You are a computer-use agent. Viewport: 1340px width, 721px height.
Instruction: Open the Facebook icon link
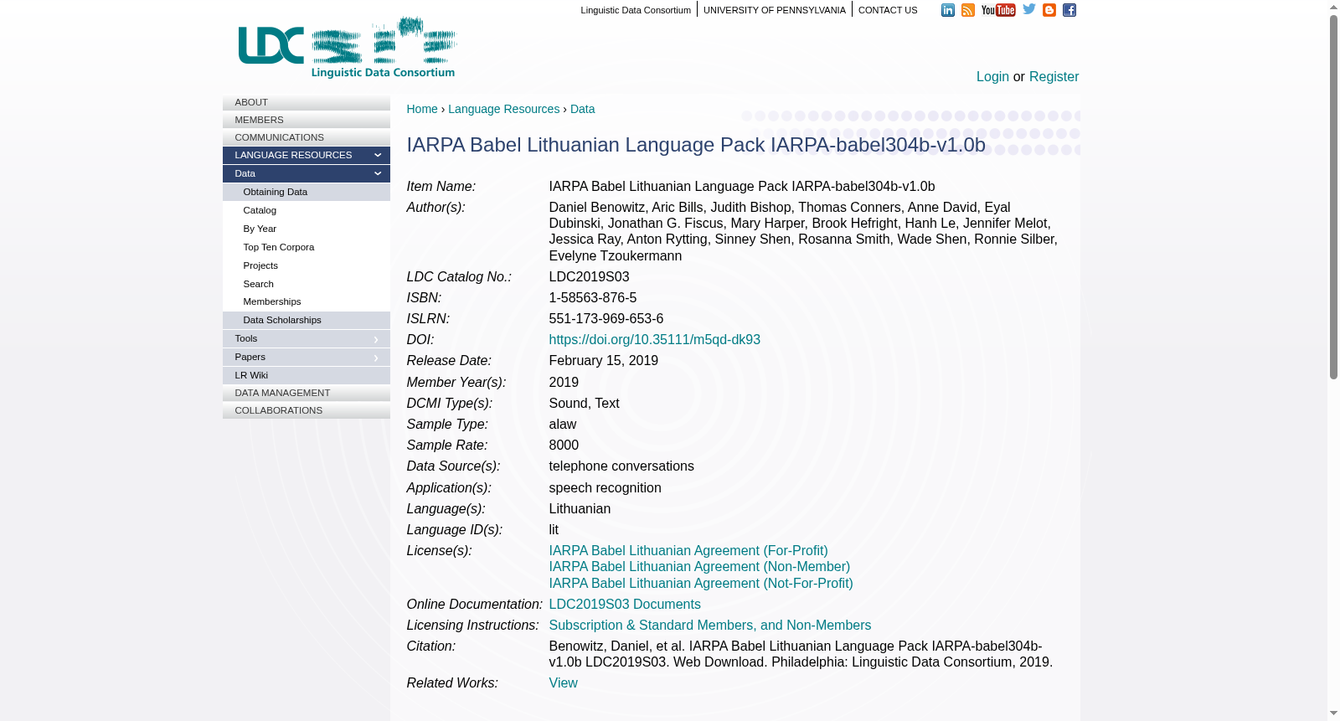1069,10
